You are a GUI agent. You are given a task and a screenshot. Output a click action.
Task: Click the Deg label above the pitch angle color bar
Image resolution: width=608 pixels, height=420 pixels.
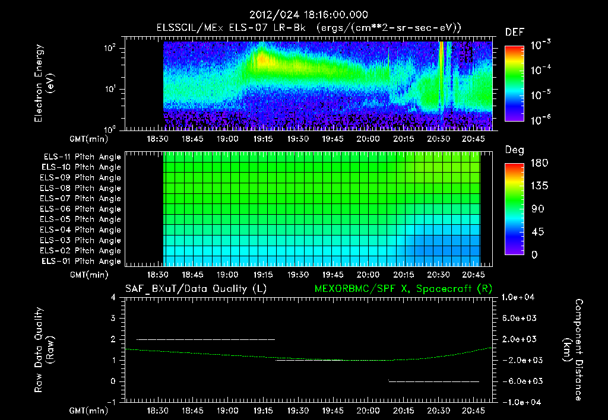(x=515, y=150)
